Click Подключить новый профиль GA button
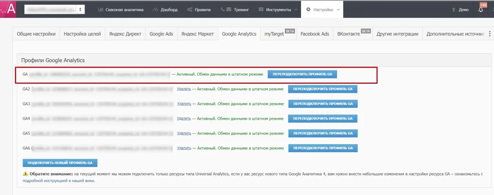This screenshot has width=494, height=195. pos(60,163)
